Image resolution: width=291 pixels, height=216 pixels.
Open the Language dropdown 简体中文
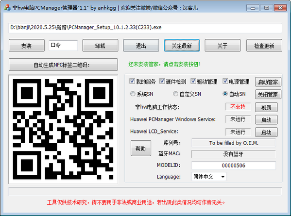(209, 177)
